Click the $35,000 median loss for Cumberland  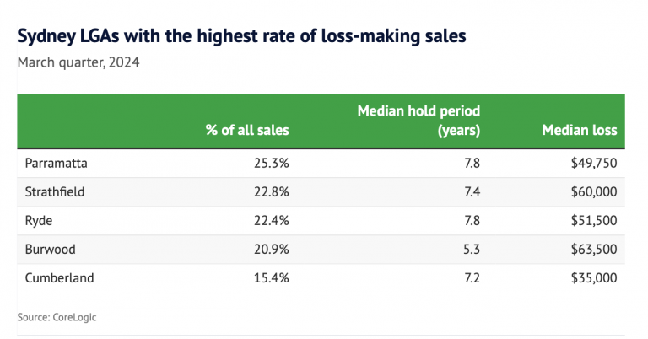(592, 277)
